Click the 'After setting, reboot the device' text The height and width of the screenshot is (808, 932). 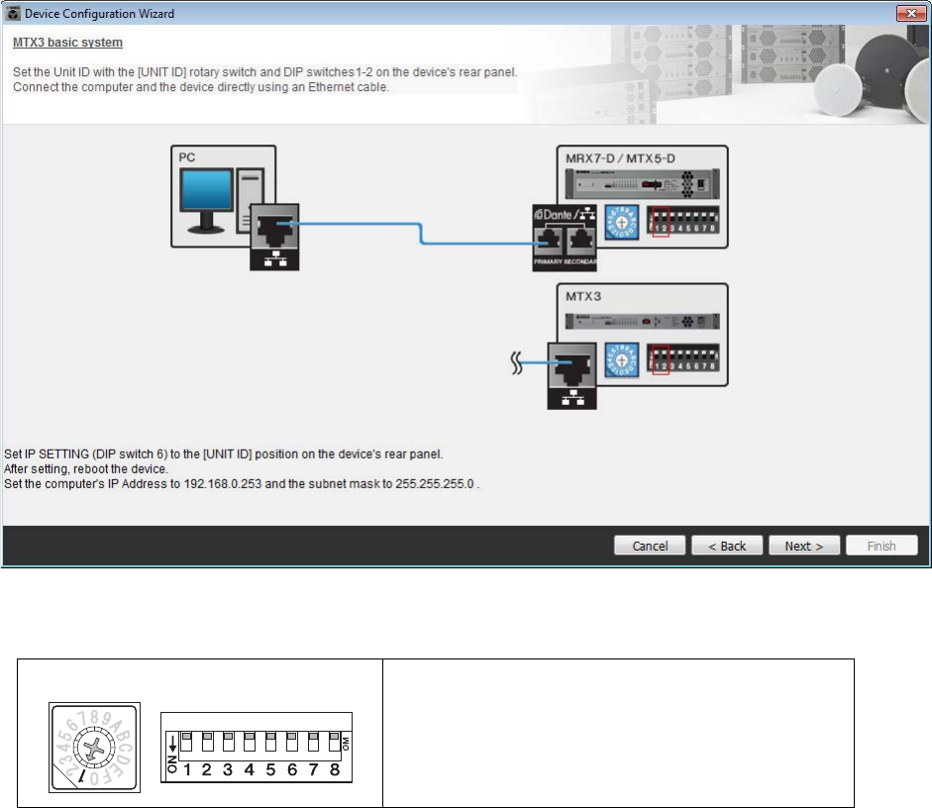(x=85, y=468)
